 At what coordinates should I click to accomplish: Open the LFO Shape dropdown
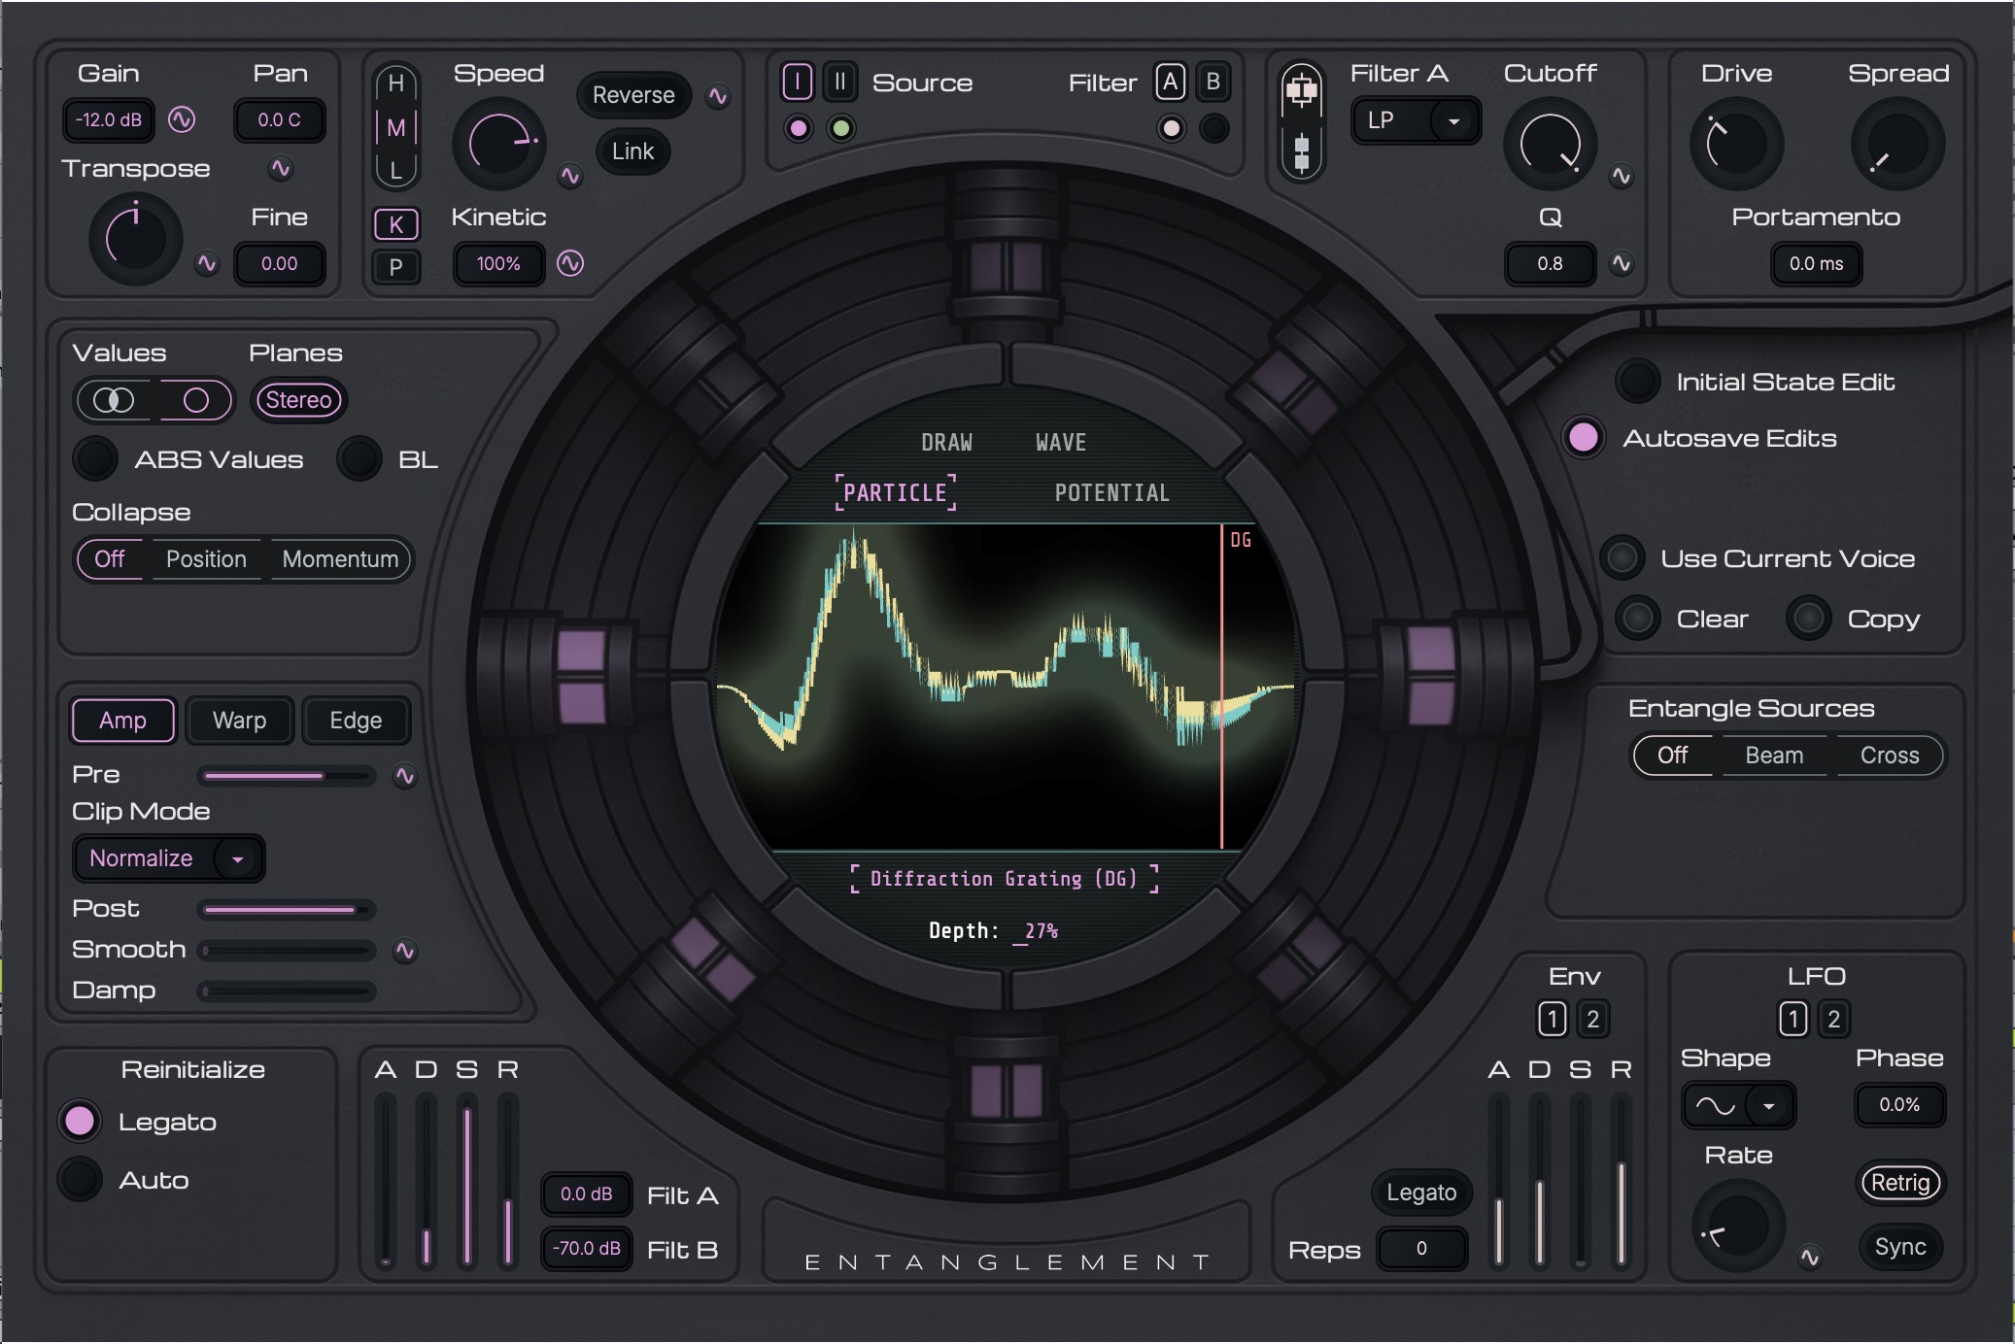coord(1738,1105)
